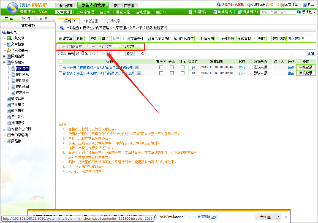Click the 撤稿箱 recycle bin icon
This screenshot has width=318, height=223.
9,141
